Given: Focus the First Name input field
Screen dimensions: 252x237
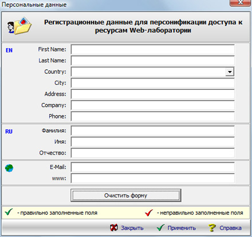Looking at the screenshot, I should pos(152,50).
